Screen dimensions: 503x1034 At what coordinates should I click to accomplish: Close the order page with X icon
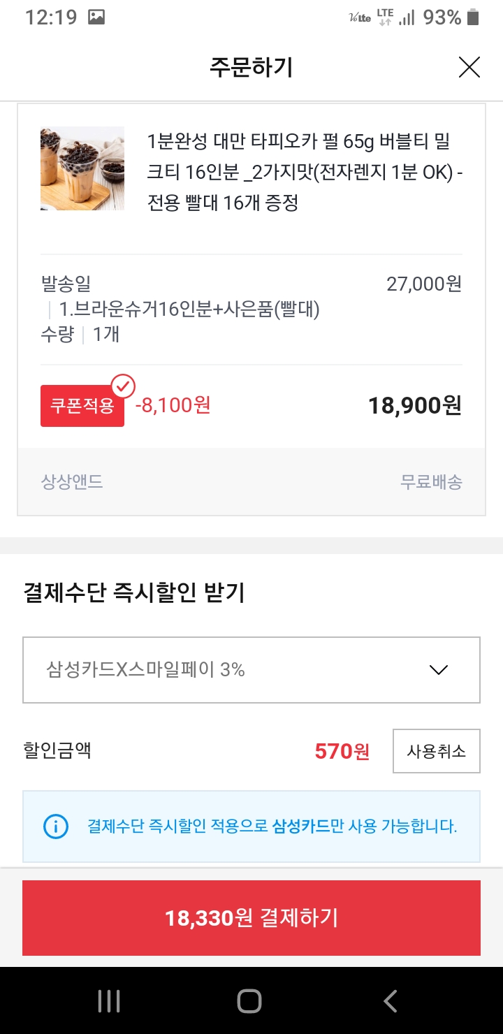click(x=469, y=67)
